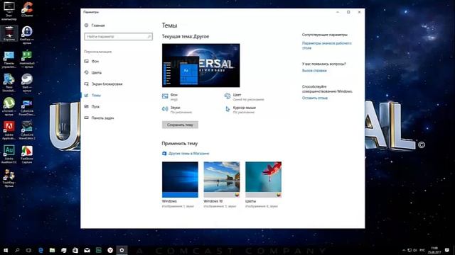This screenshot has height=255, width=455.
Task: Open the Windows Start button
Action: [6, 250]
